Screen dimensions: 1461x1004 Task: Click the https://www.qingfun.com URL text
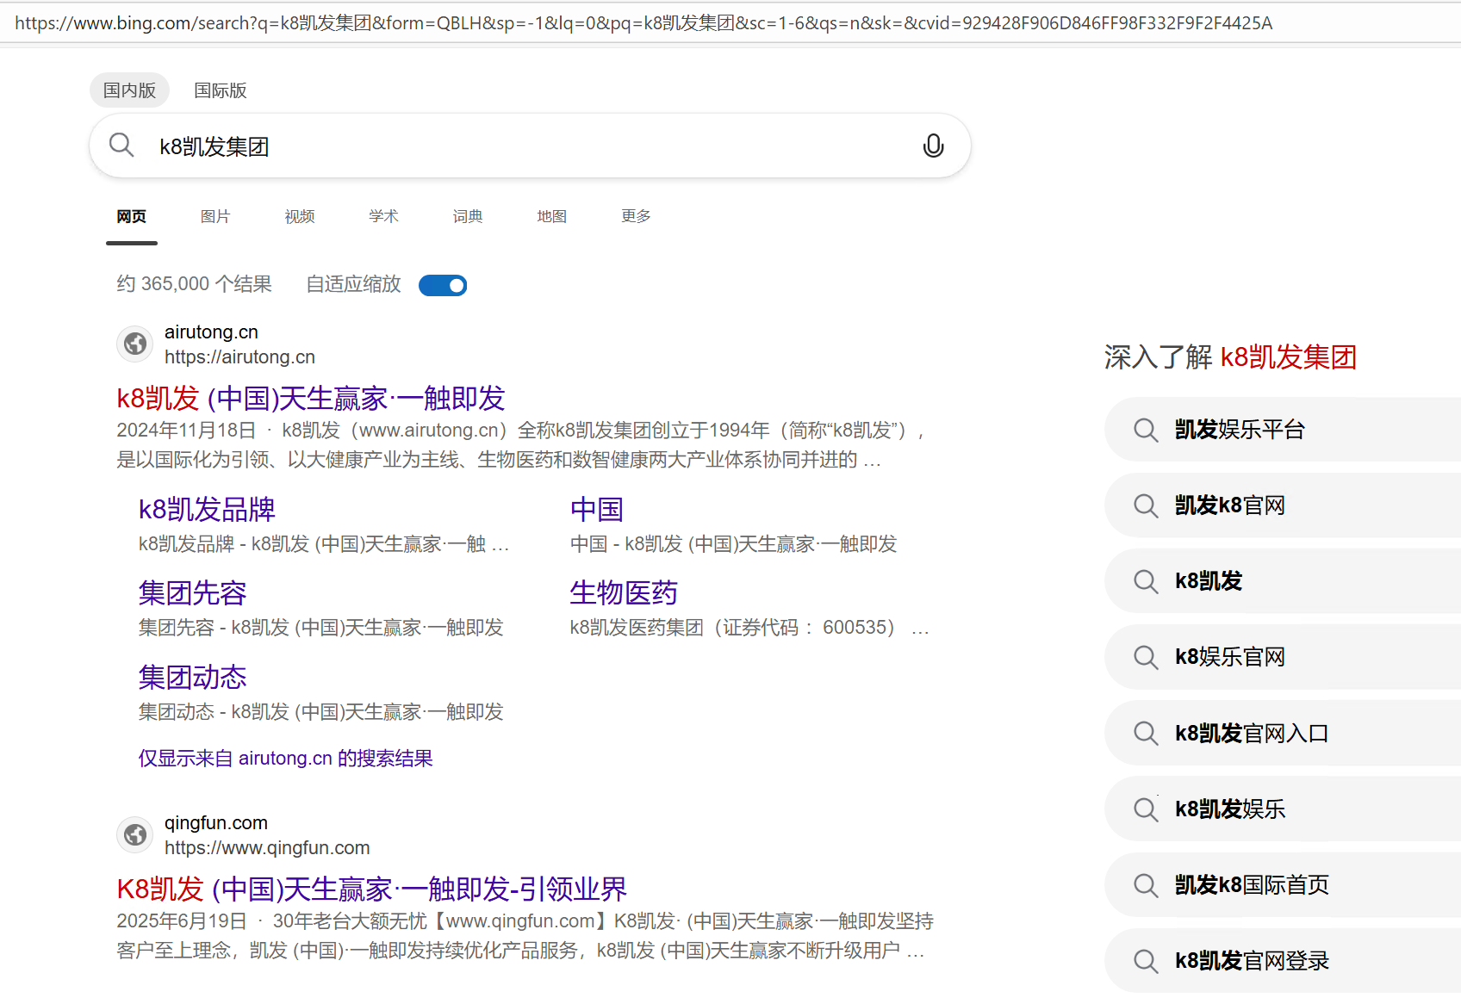[x=267, y=848]
